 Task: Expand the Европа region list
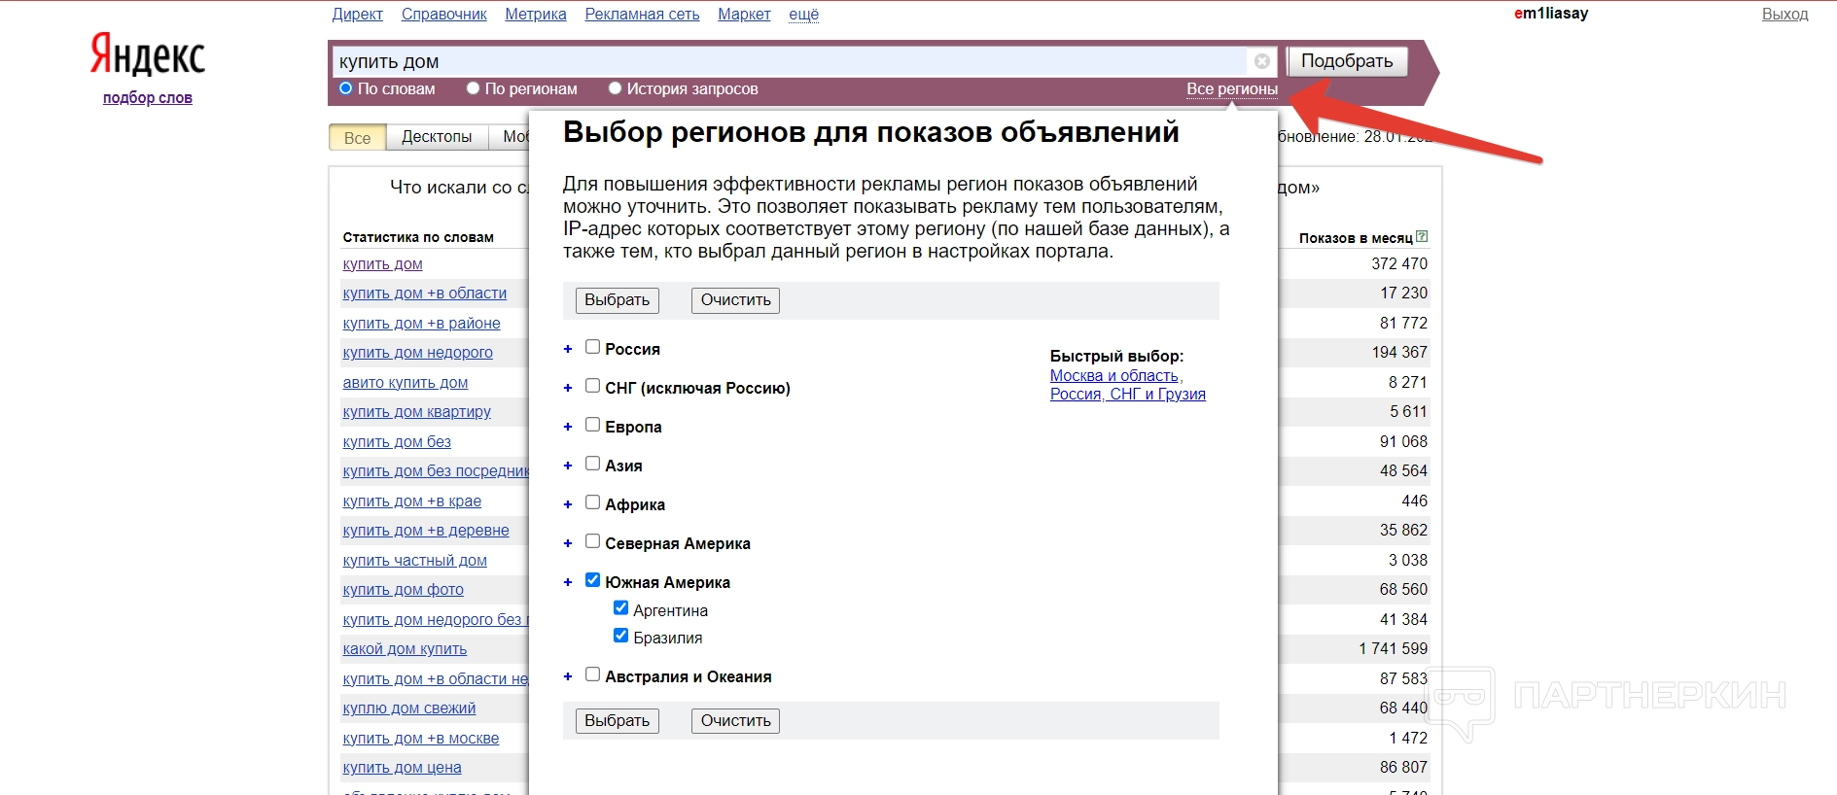click(x=568, y=427)
